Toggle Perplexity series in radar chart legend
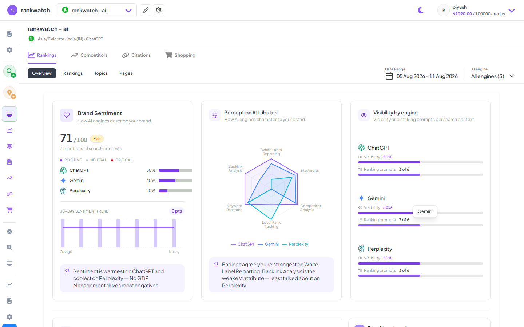Viewport: 524px width, 327px height. (295, 244)
